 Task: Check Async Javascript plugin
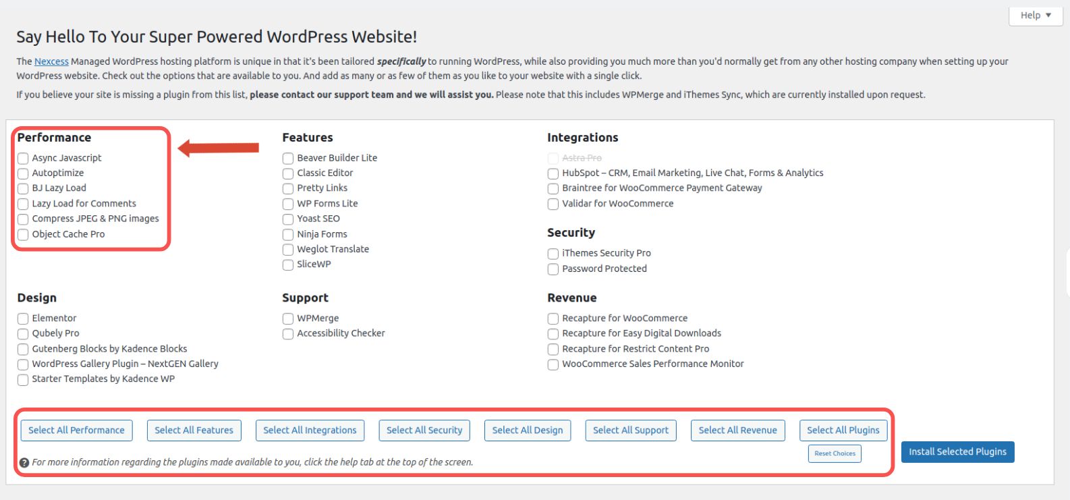23,158
